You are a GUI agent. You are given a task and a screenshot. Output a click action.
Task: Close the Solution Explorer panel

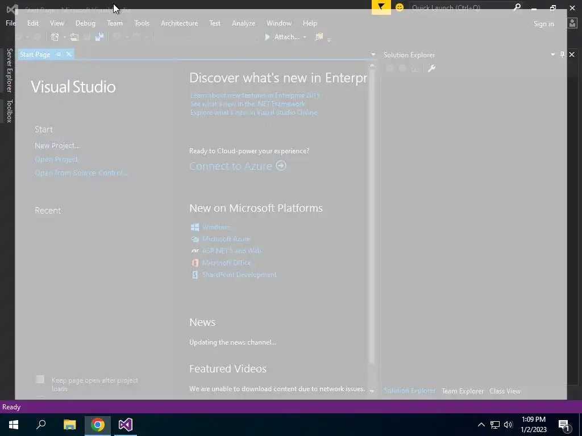pyautogui.click(x=572, y=54)
